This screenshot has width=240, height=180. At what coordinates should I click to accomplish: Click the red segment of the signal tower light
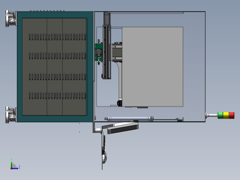[x=232, y=115]
